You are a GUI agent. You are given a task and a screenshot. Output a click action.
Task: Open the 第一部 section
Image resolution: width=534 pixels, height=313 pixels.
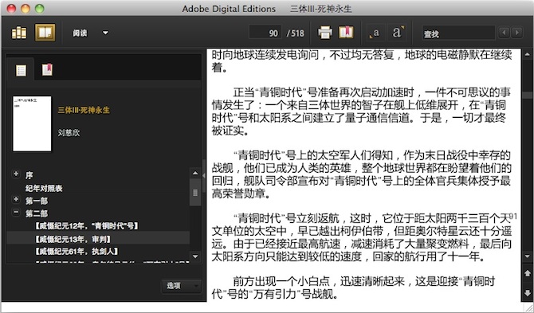click(37, 201)
